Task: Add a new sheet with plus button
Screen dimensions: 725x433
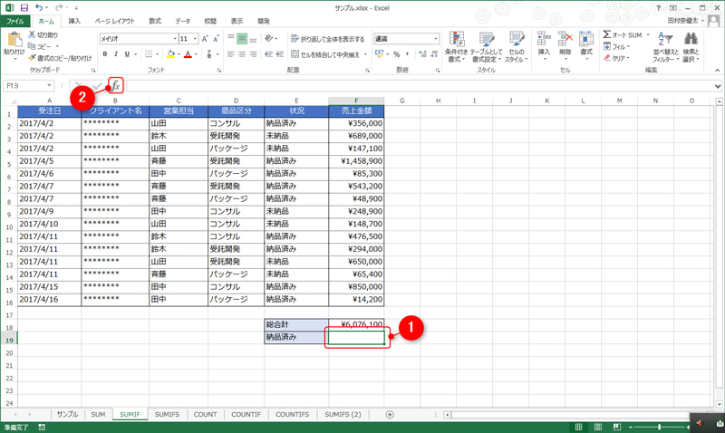Action: pyautogui.click(x=390, y=415)
